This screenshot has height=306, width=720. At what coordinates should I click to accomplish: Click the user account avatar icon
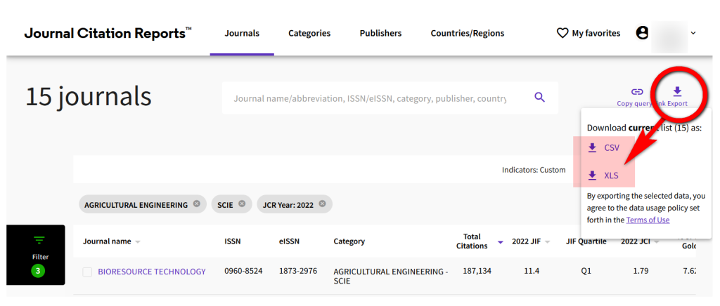(642, 33)
